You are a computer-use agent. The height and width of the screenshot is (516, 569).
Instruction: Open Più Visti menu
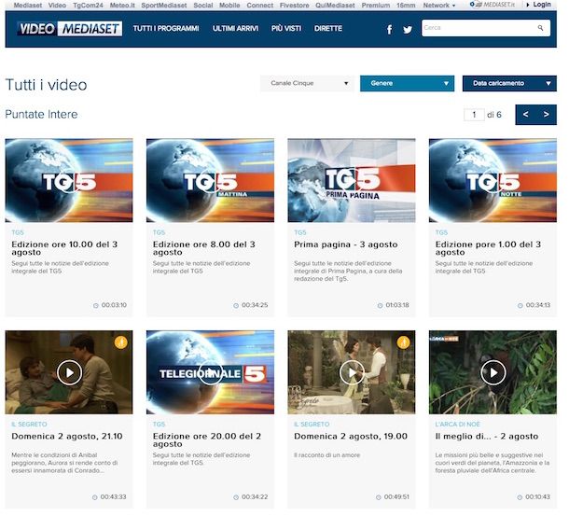pyautogui.click(x=286, y=29)
